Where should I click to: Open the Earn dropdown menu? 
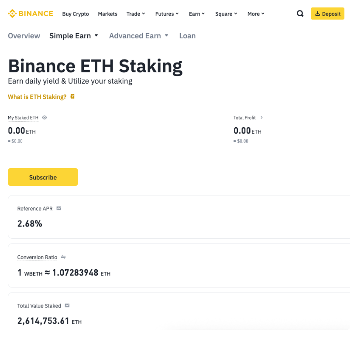pos(197,14)
